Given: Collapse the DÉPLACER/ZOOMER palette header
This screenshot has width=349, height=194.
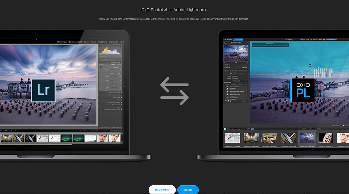Looking at the screenshot, I should point(236,42).
